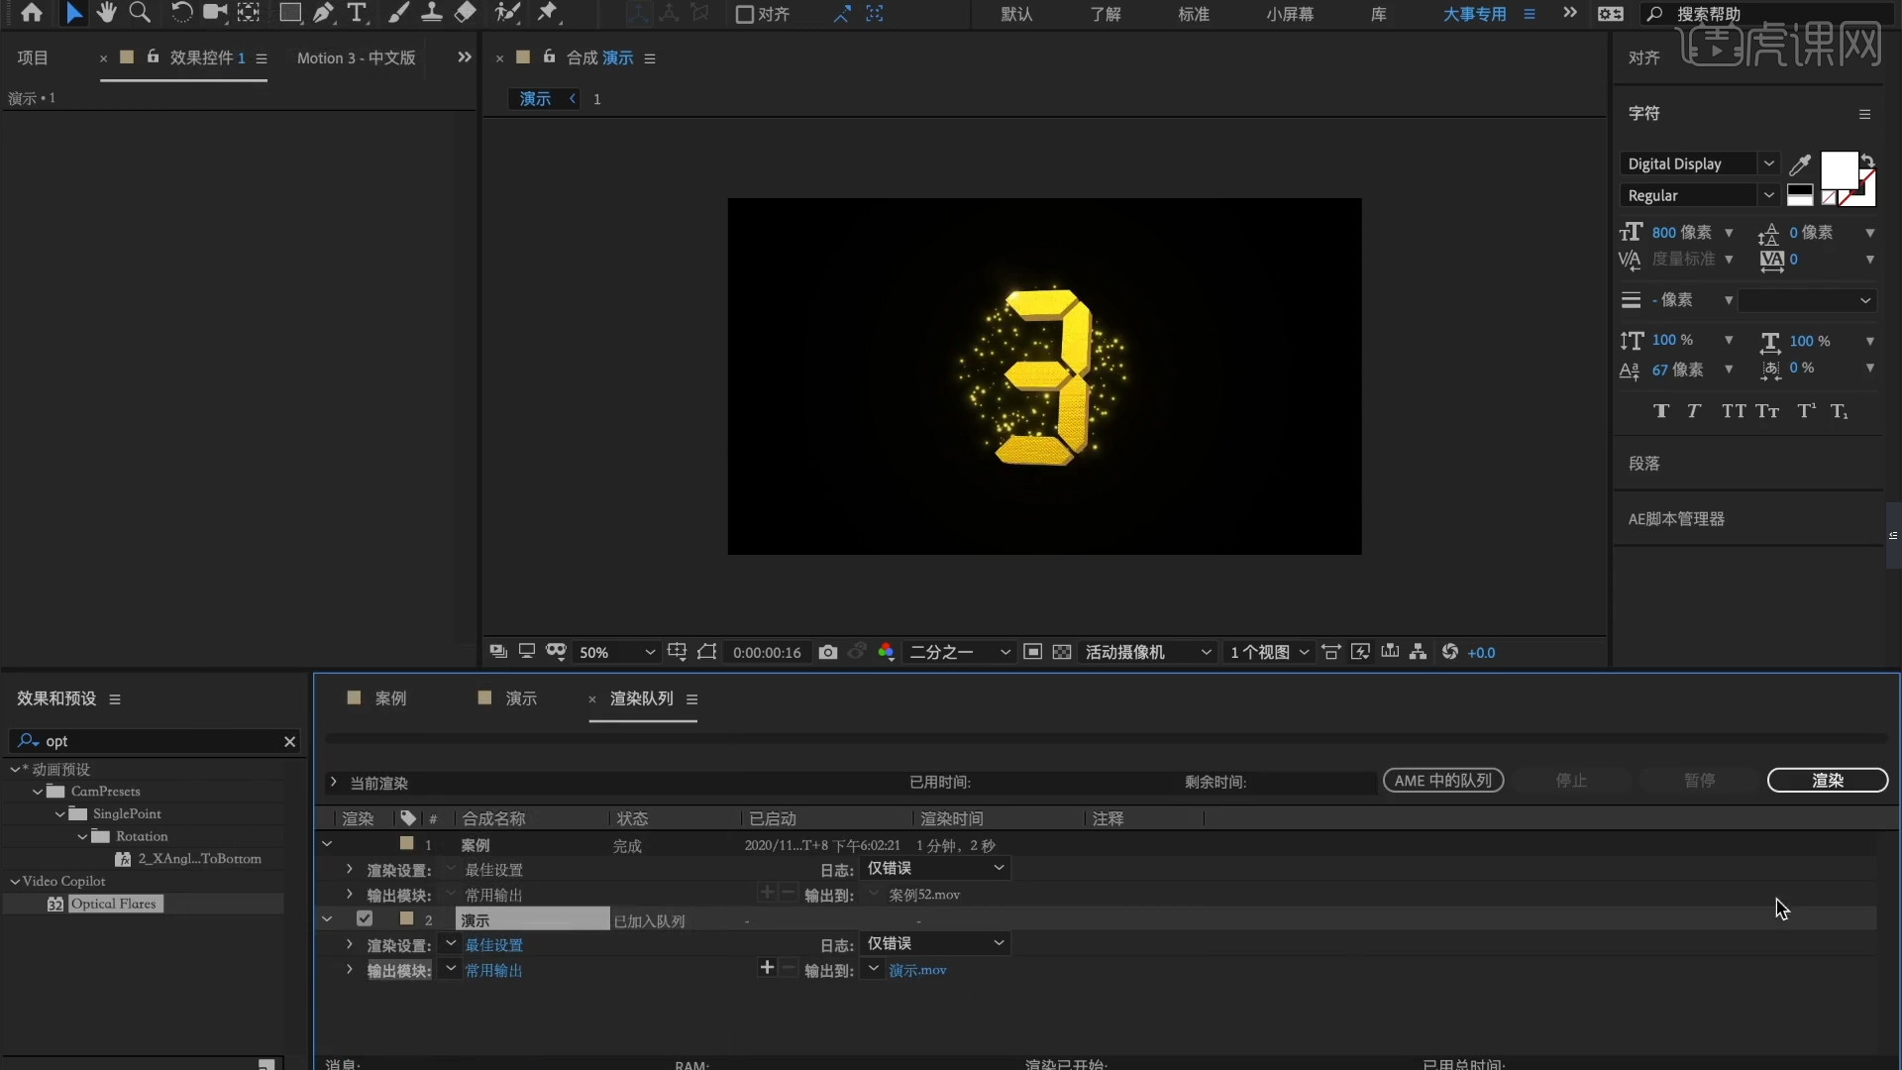Toggle Subscript text style
This screenshot has width=1902, height=1070.
point(1840,411)
